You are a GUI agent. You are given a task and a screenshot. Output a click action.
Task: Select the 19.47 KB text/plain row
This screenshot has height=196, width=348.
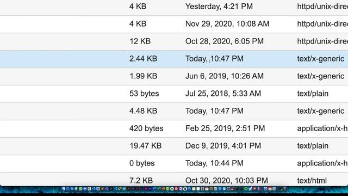[174, 146]
